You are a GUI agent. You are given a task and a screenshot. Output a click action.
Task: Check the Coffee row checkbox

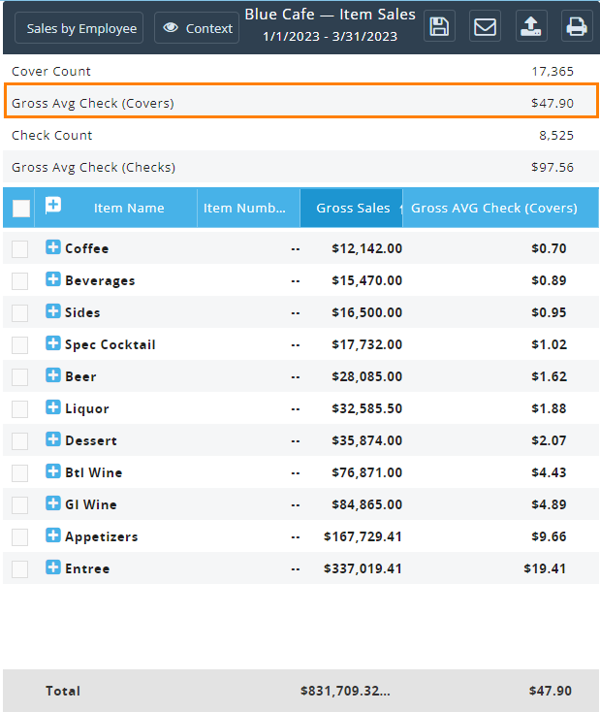20,249
